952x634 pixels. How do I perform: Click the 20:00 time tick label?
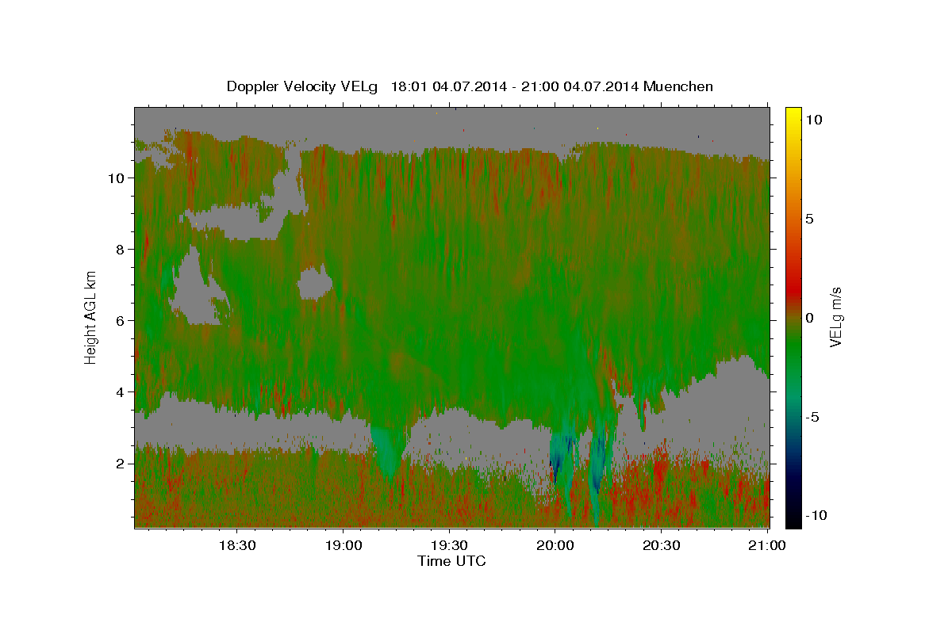pyautogui.click(x=555, y=545)
